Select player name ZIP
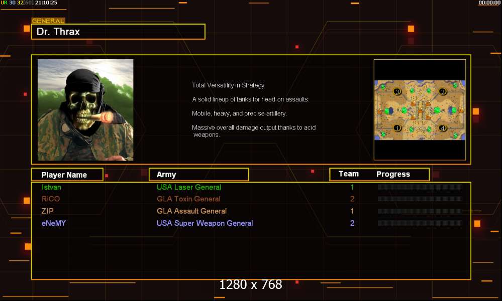This screenshot has width=502, height=301. click(x=47, y=211)
